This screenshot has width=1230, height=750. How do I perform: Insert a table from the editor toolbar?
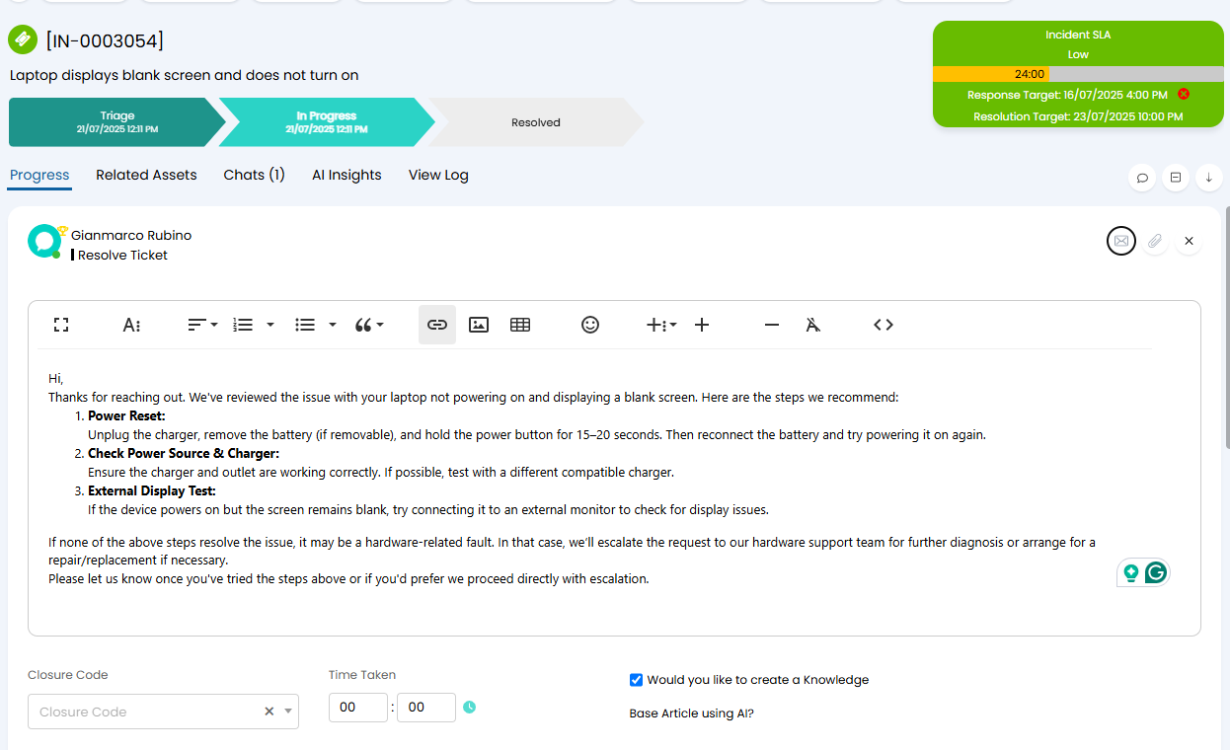click(520, 325)
